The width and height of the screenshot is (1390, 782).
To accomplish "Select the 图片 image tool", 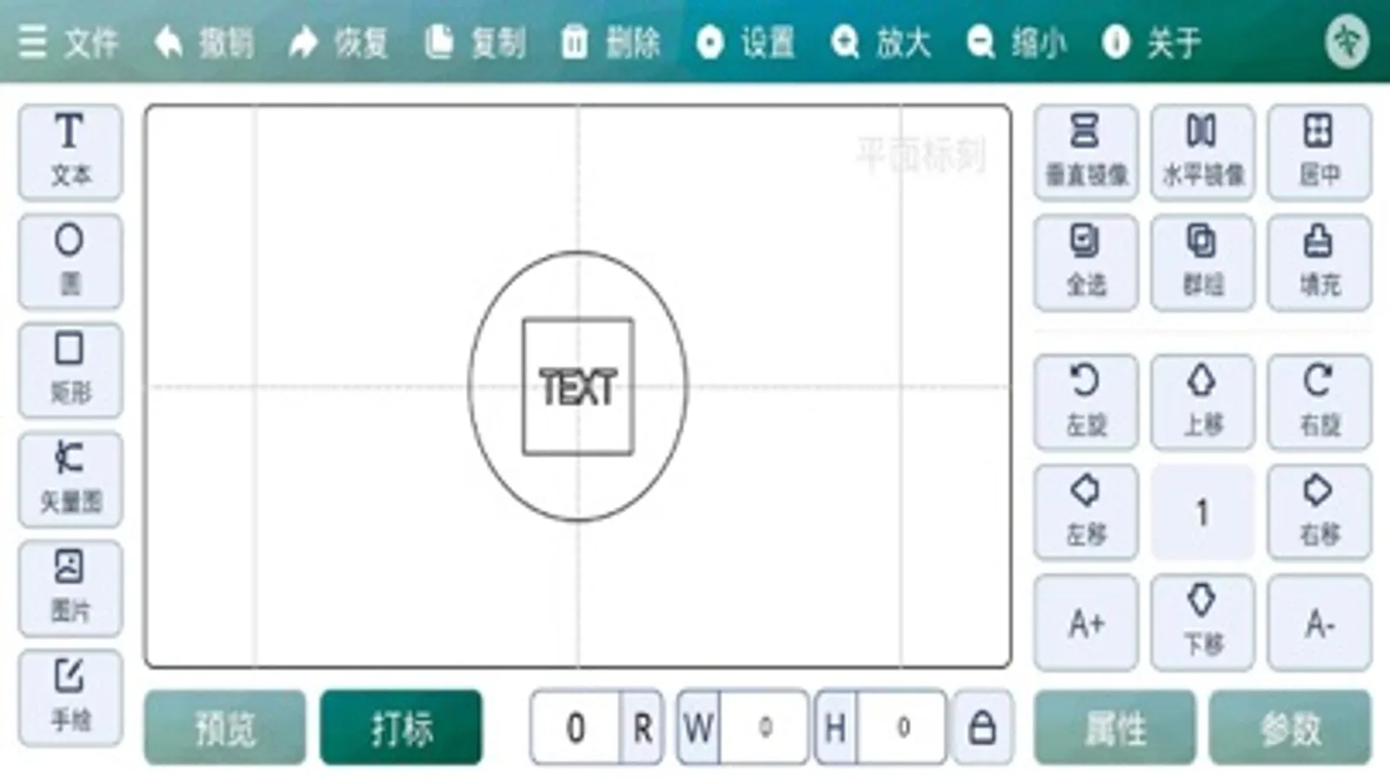I will point(70,588).
